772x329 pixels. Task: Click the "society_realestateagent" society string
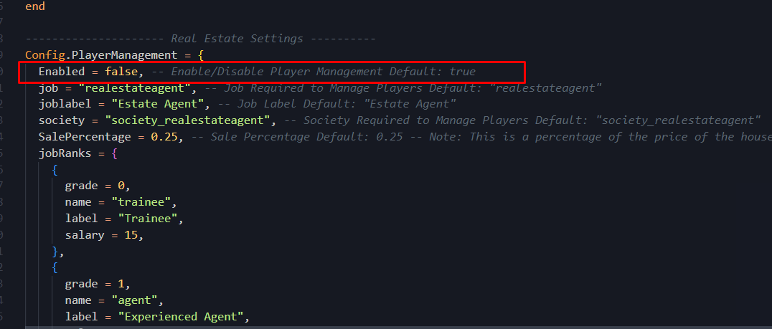[191, 120]
